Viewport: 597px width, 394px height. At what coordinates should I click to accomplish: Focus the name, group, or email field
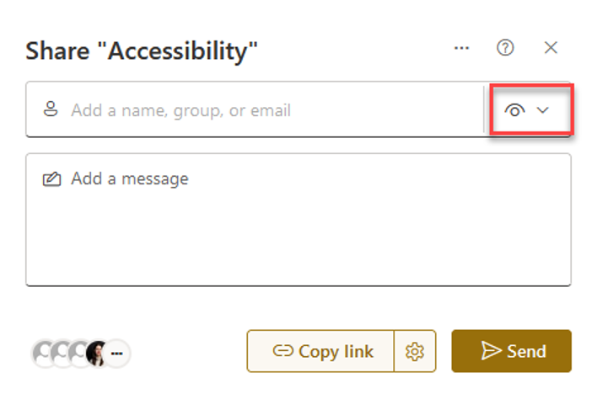(253, 110)
